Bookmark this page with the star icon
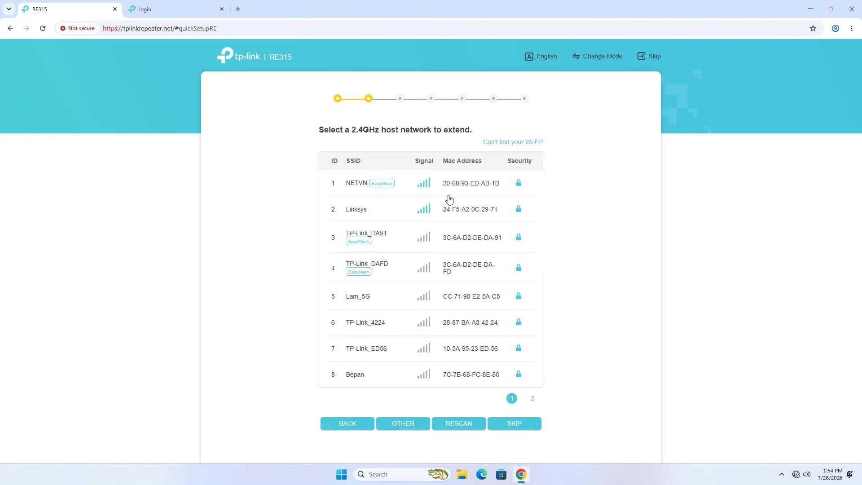This screenshot has height=485, width=862. pyautogui.click(x=813, y=28)
